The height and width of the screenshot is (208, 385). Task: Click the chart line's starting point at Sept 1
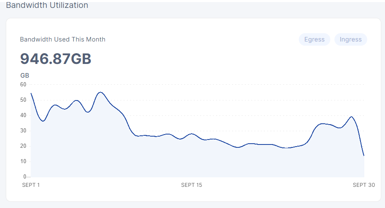pyautogui.click(x=31, y=93)
